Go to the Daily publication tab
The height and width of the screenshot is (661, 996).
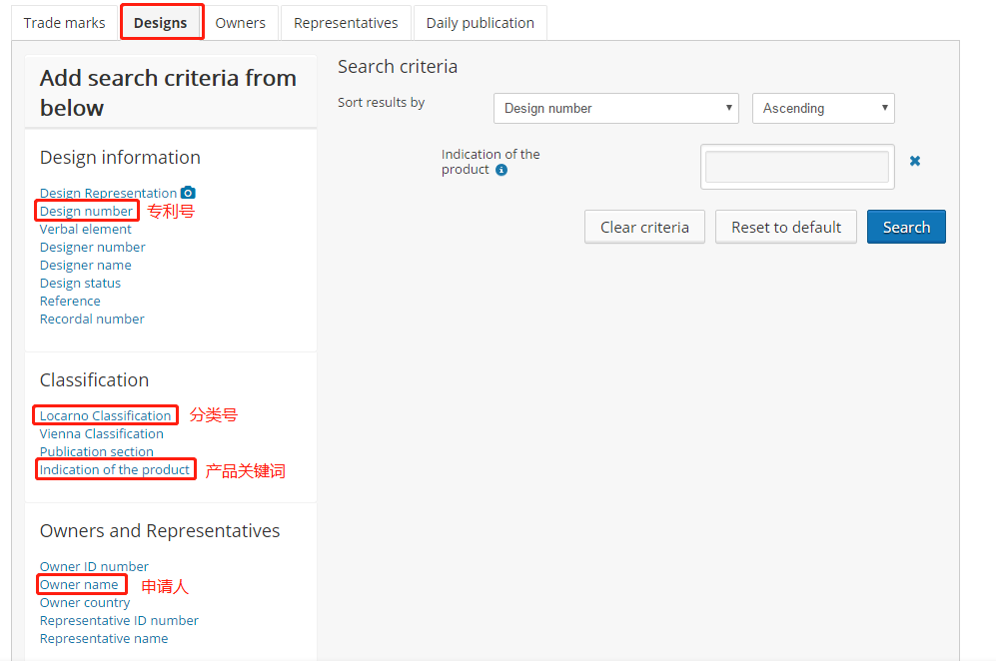pos(480,23)
